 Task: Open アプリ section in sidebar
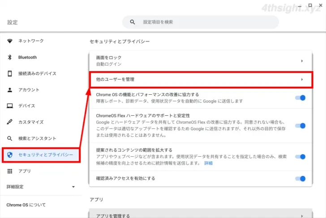pos(25,171)
